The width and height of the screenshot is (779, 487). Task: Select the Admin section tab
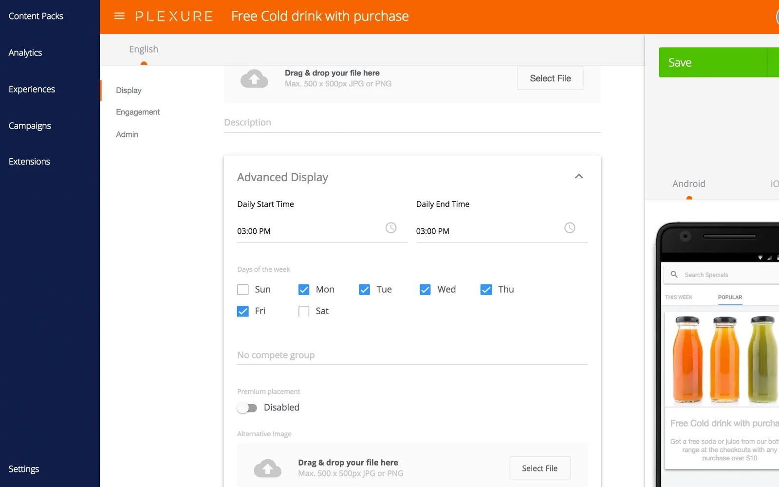click(127, 134)
